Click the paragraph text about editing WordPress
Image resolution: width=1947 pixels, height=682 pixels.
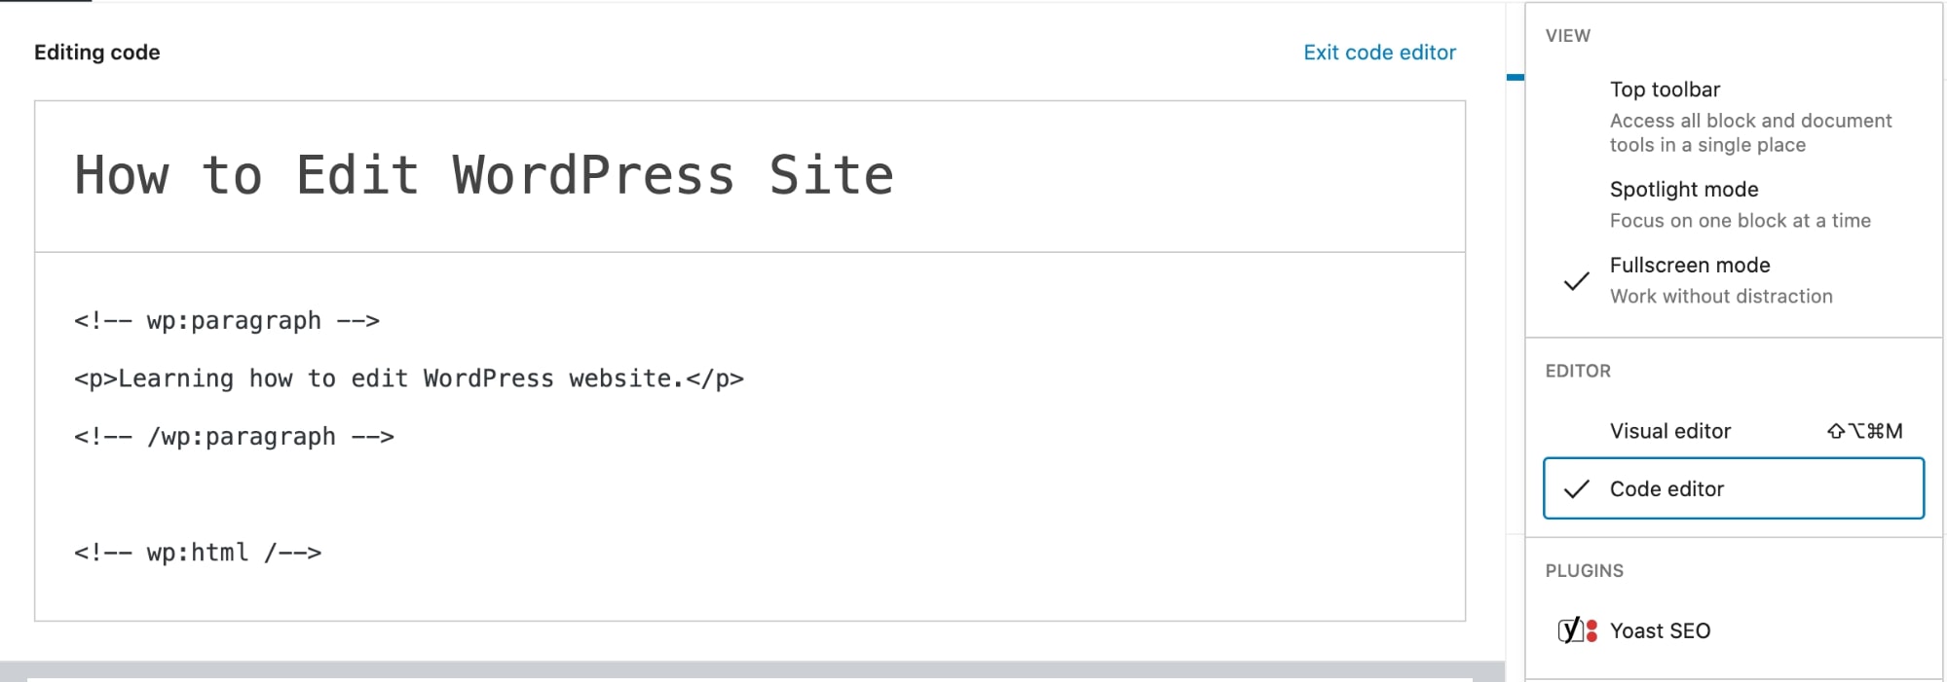[409, 377]
